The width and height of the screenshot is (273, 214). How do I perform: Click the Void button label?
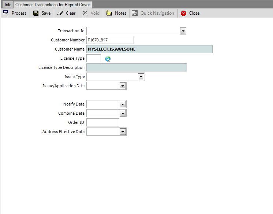click(x=95, y=13)
